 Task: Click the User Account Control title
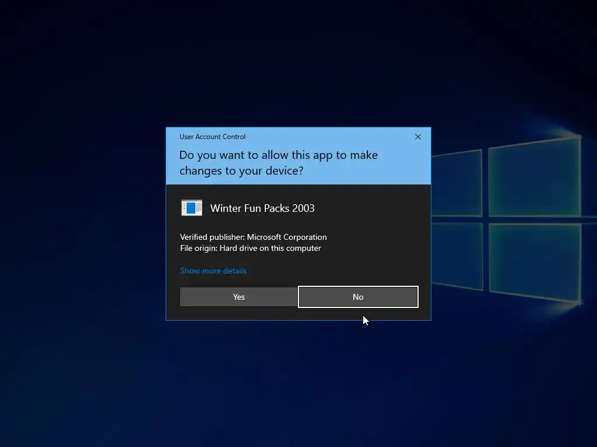212,136
